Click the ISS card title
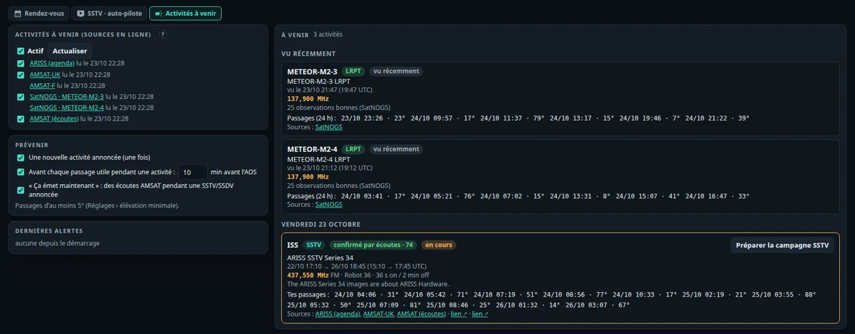Image resolution: width=855 pixels, height=334 pixels. pos(293,245)
